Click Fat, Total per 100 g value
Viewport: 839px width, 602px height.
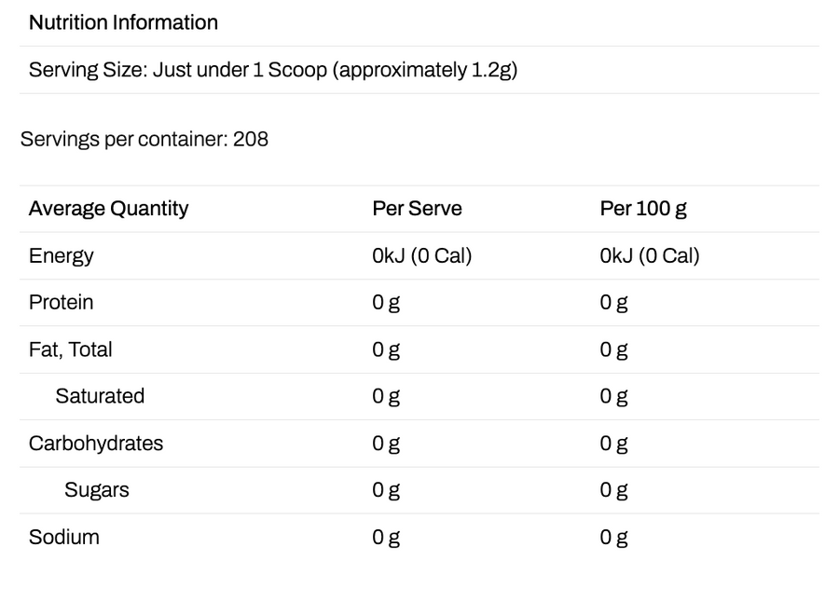(x=613, y=350)
